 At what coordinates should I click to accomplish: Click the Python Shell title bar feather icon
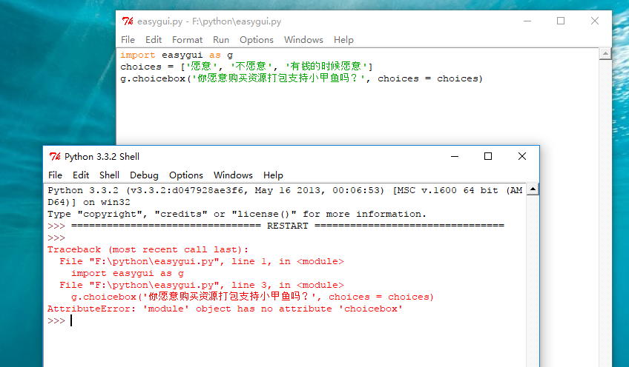point(55,156)
